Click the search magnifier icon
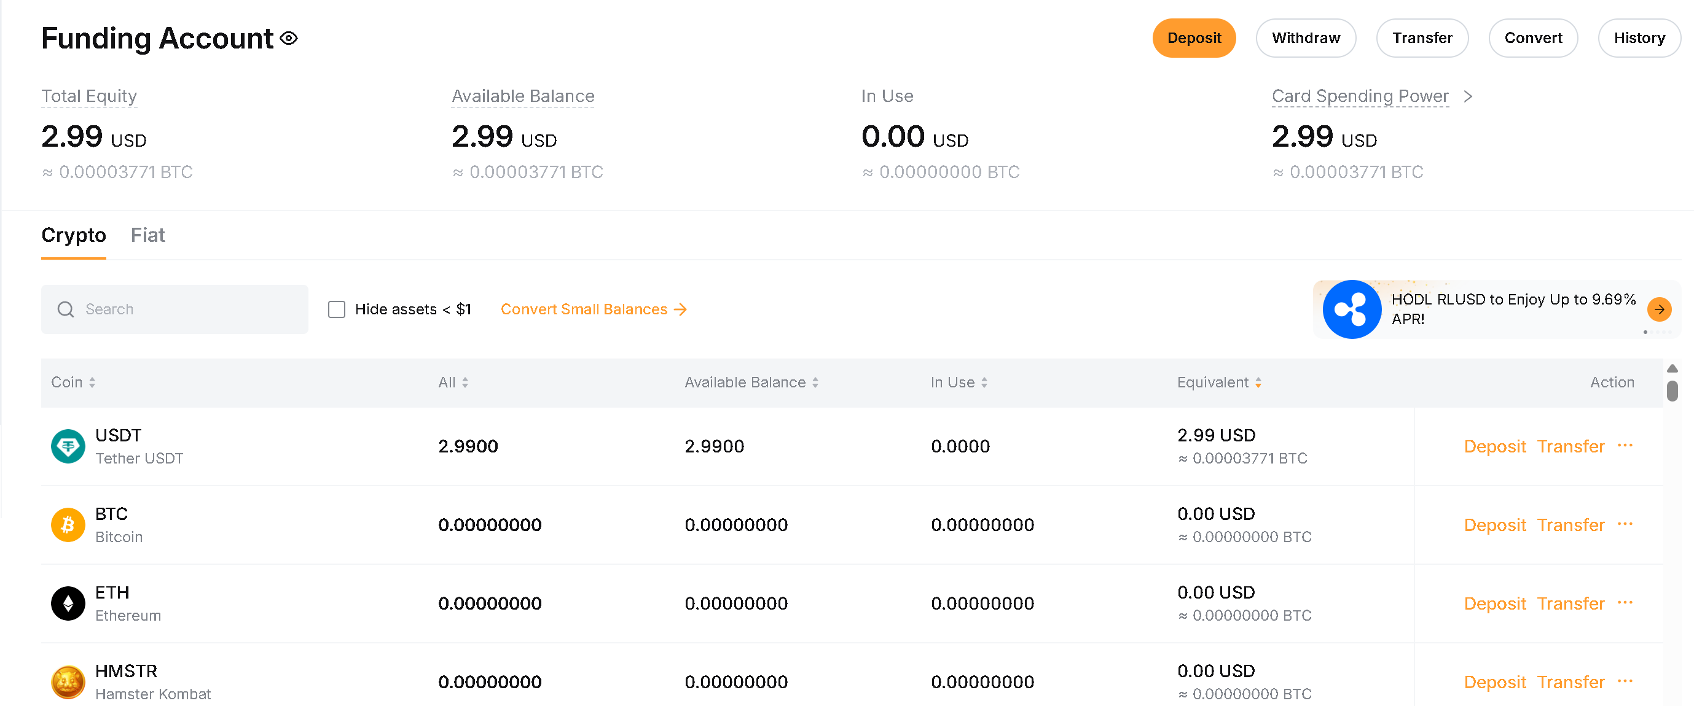The height and width of the screenshot is (706, 1694). tap(66, 309)
